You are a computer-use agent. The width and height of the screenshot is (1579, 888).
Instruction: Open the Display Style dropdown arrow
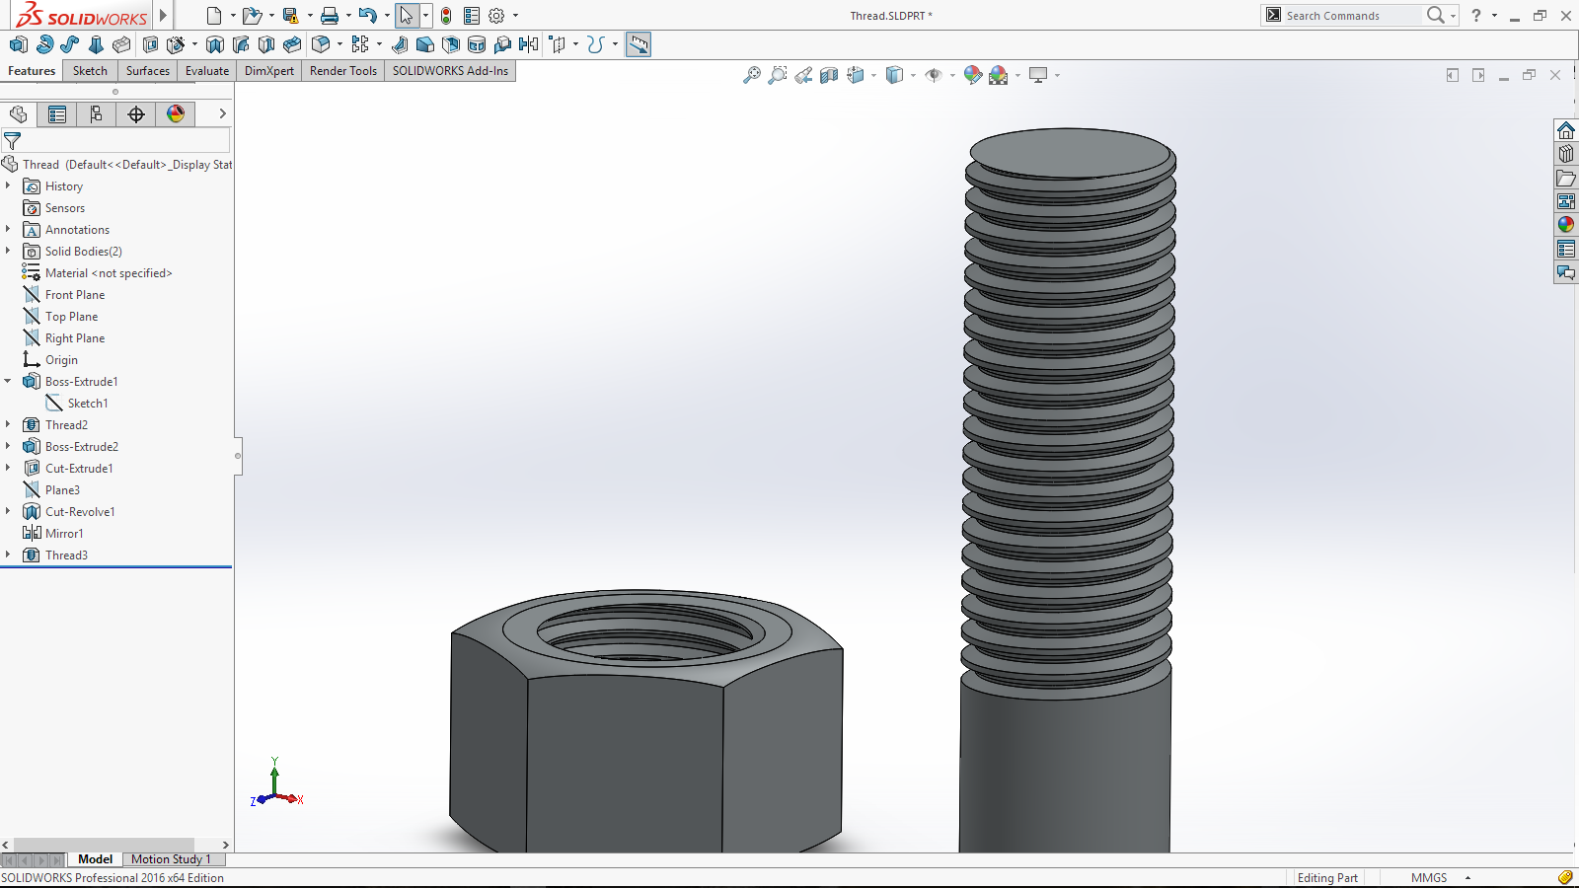point(913,75)
